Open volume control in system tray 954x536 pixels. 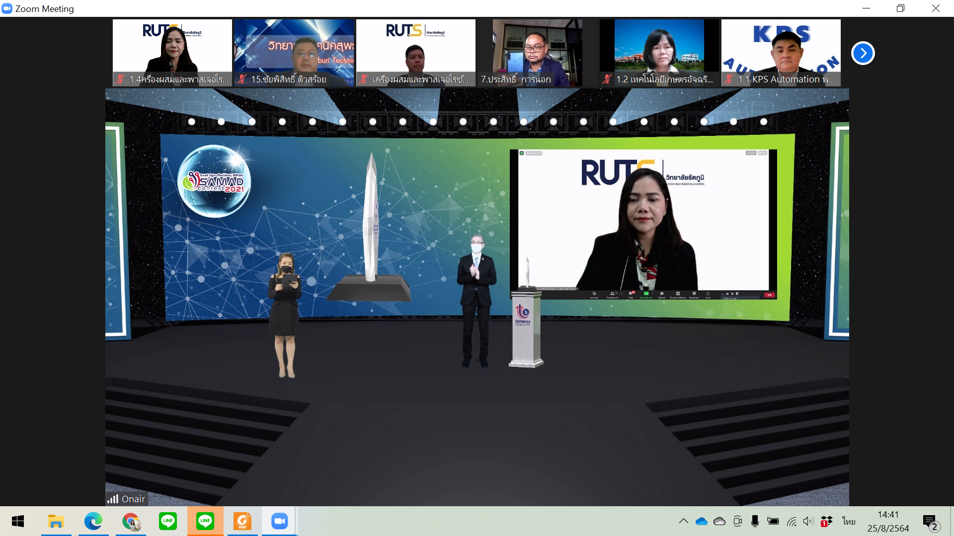pyautogui.click(x=808, y=521)
